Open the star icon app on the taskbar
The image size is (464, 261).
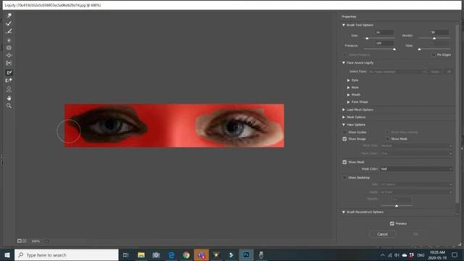tap(216, 254)
